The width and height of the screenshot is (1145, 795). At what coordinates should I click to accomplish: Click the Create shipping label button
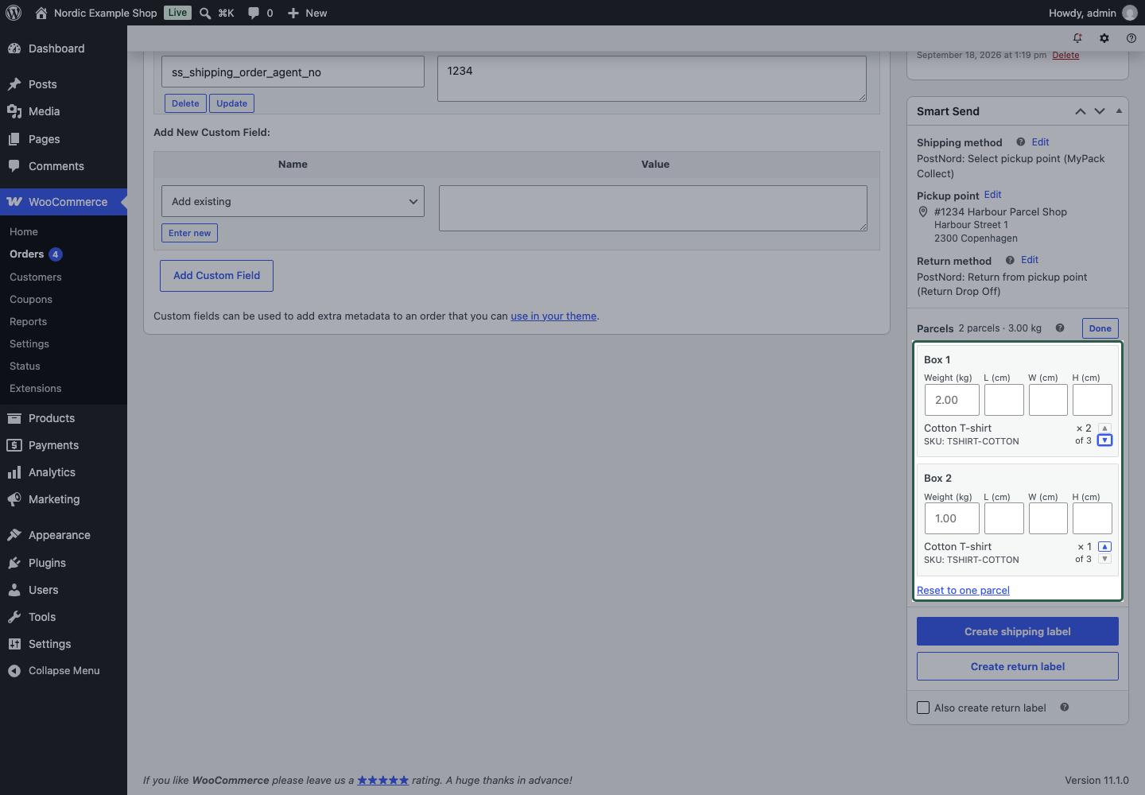[1018, 631]
